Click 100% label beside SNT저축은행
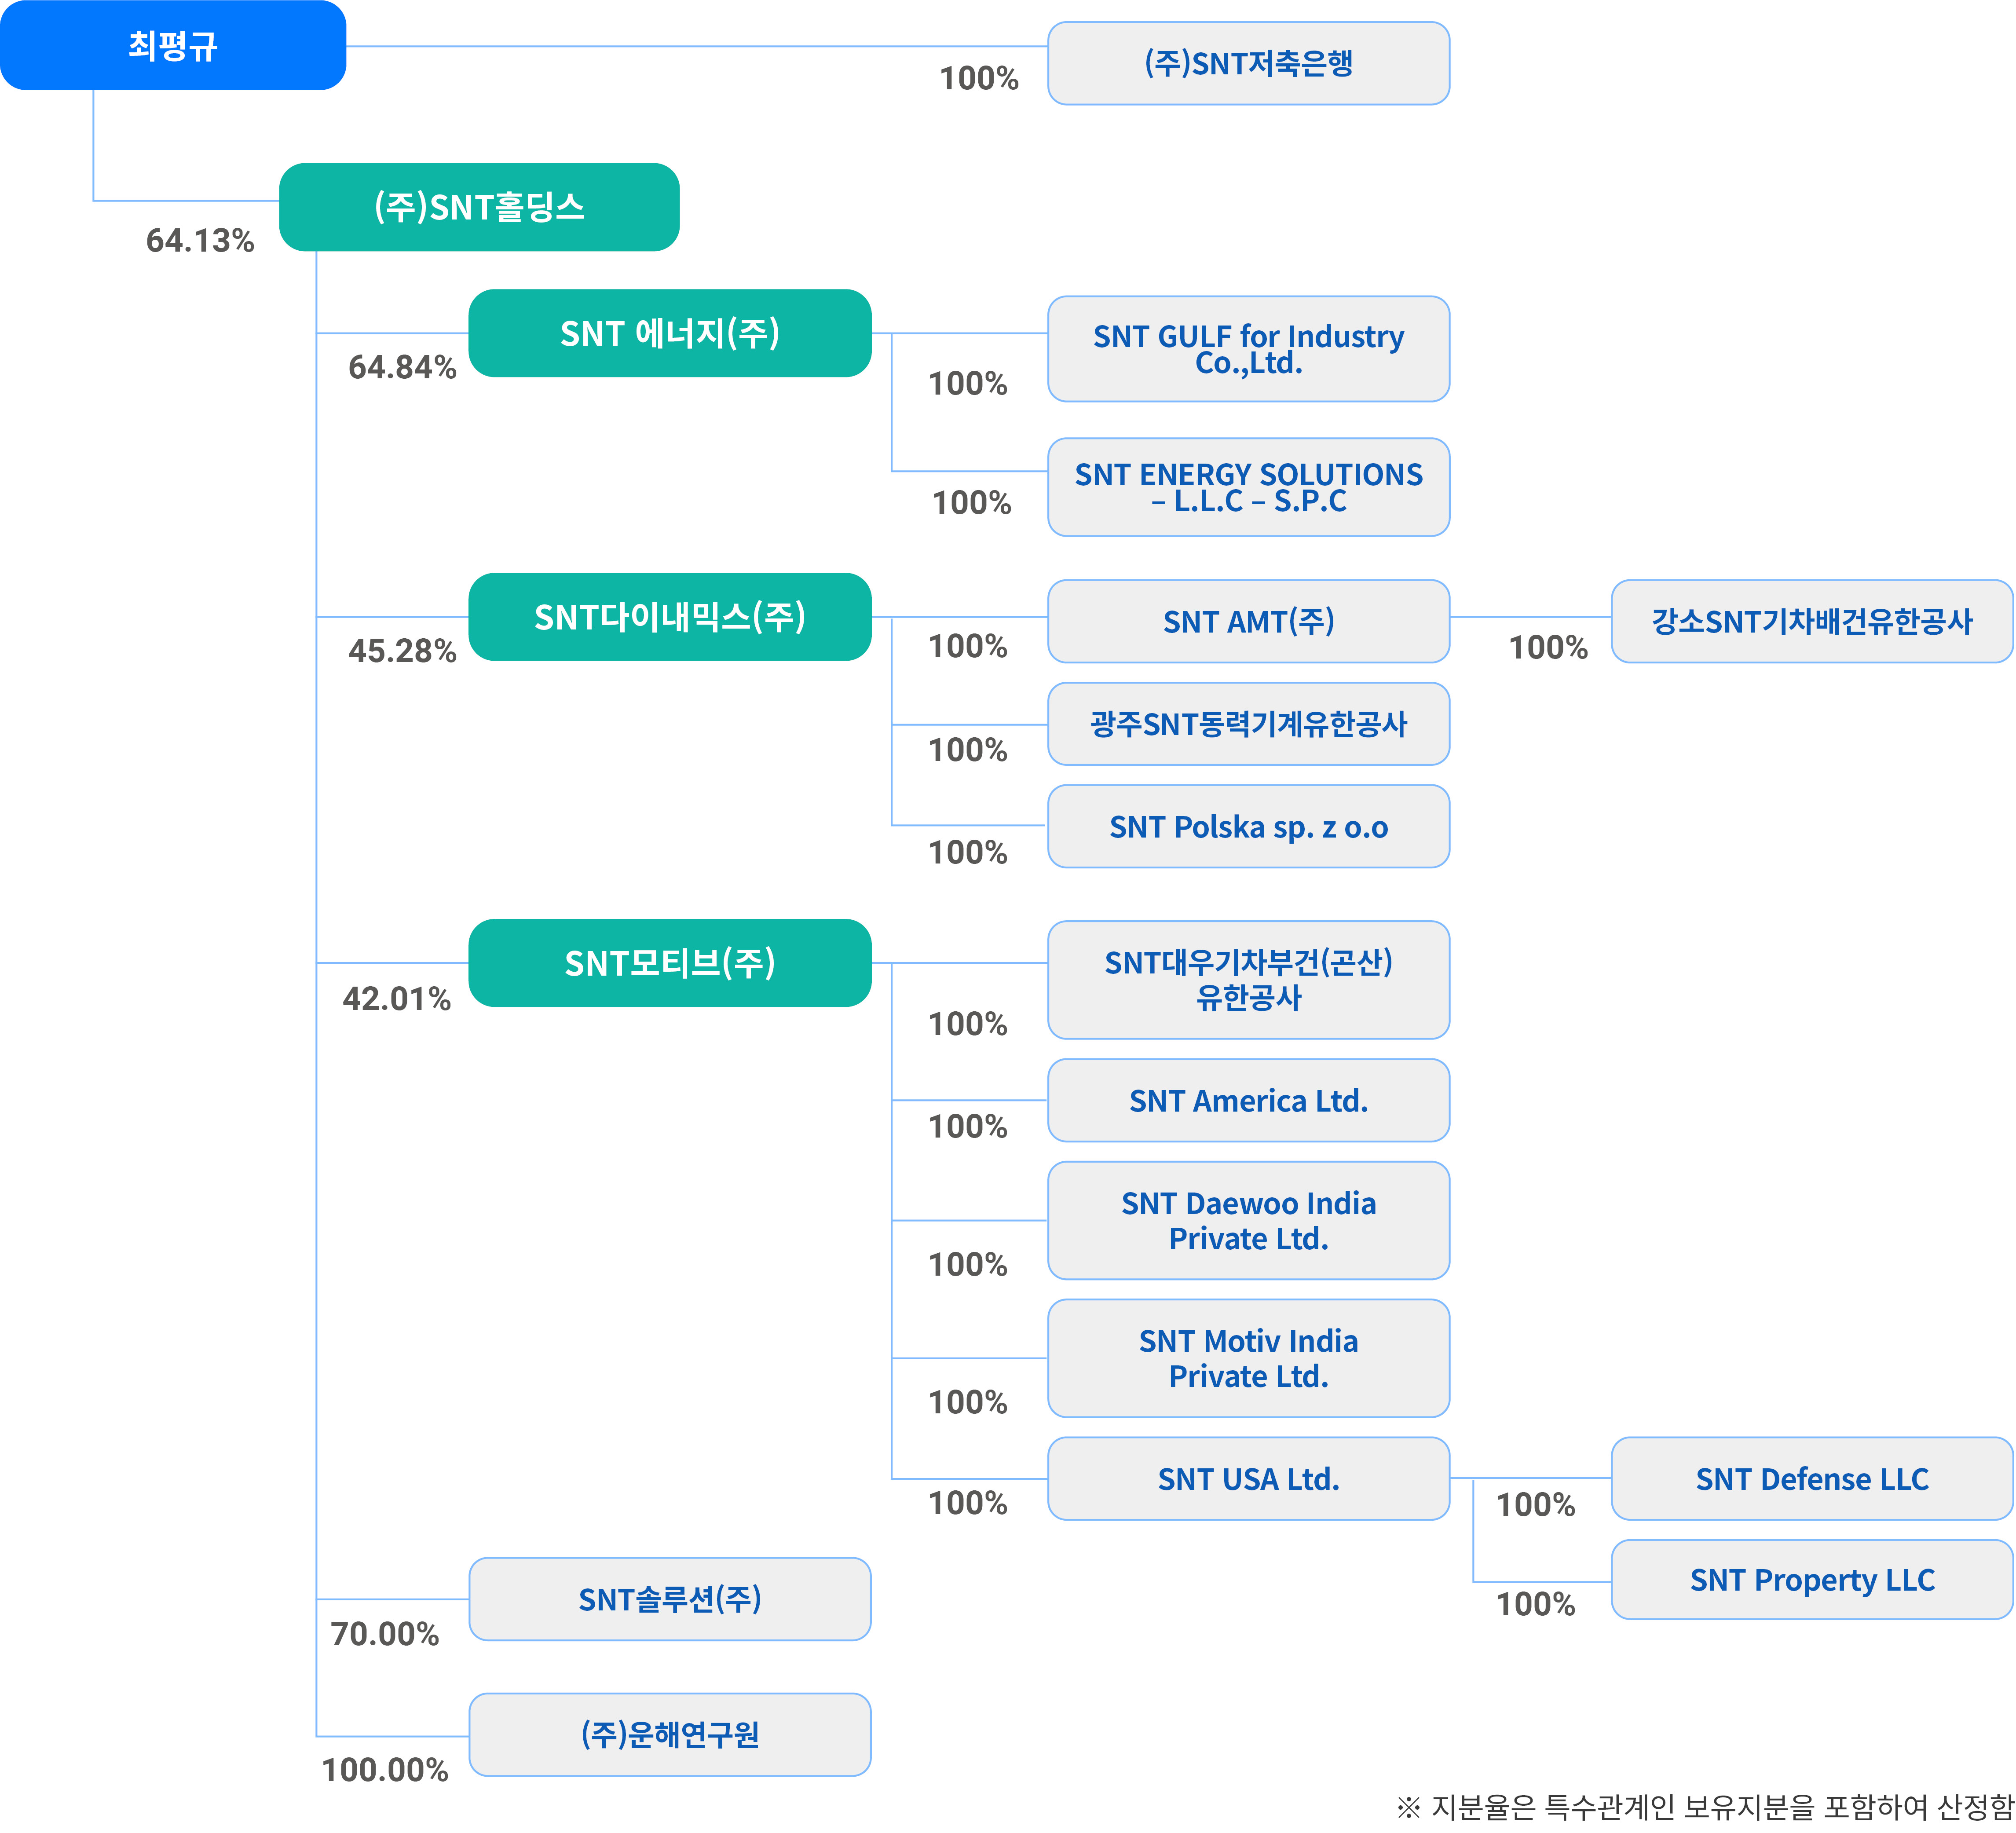This screenshot has width=2016, height=1833. click(979, 78)
